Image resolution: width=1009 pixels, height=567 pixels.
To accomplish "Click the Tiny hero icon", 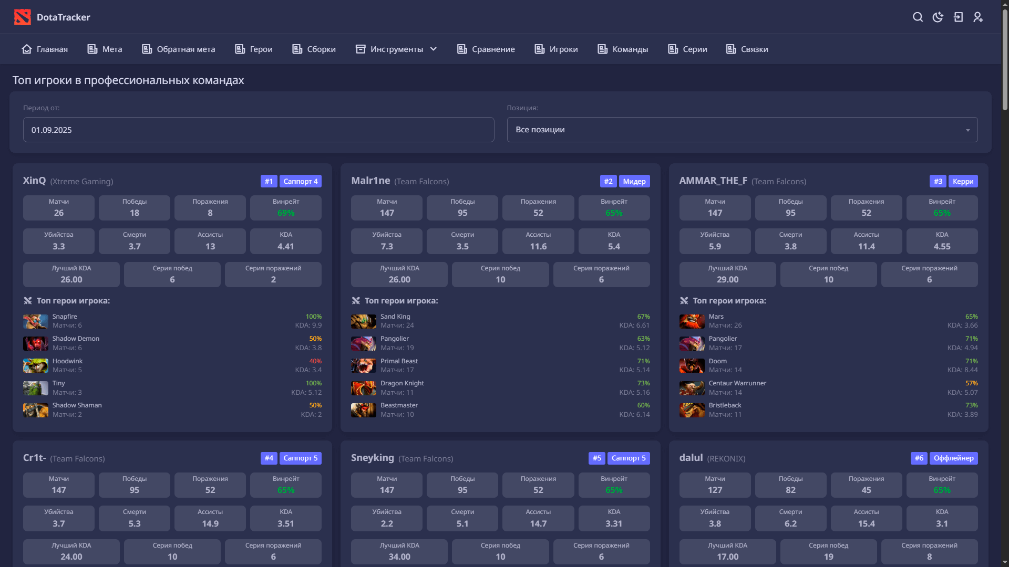I will 36,388.
